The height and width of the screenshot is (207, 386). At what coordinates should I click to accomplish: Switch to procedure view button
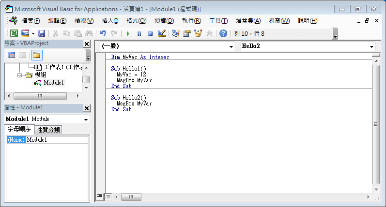[x=100, y=197]
